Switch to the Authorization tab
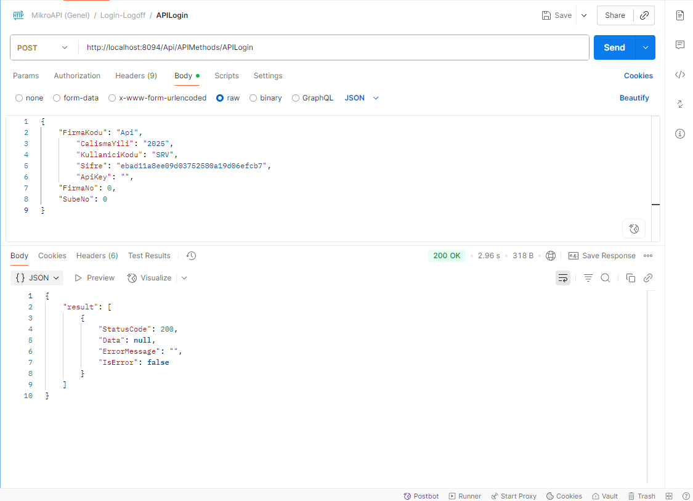693x501 pixels. click(x=77, y=76)
